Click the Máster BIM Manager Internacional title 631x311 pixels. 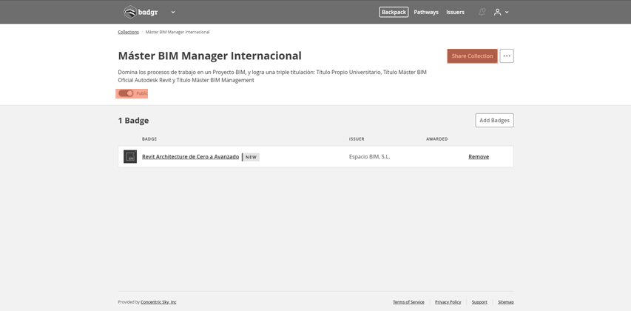point(209,56)
